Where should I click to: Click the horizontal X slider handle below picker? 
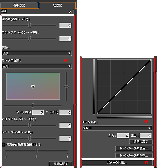[33, 105]
